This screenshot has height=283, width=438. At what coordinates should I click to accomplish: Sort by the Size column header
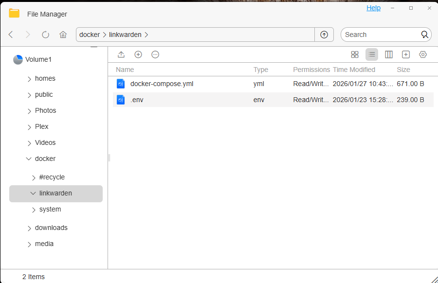(403, 70)
